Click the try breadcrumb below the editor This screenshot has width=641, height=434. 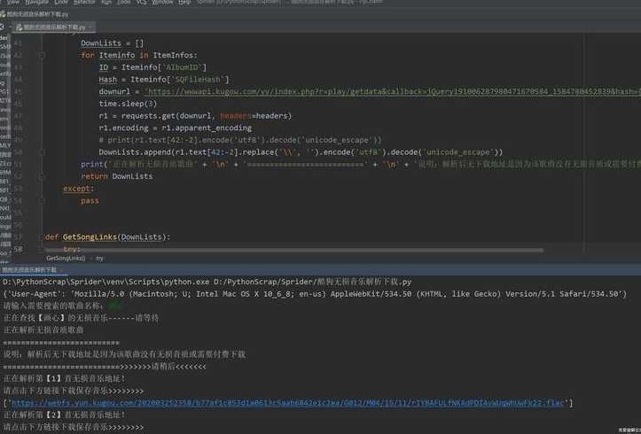(x=100, y=258)
